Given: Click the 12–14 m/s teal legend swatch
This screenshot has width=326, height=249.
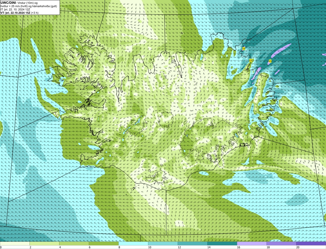Looking at the screenshot, I should [x=193, y=243].
